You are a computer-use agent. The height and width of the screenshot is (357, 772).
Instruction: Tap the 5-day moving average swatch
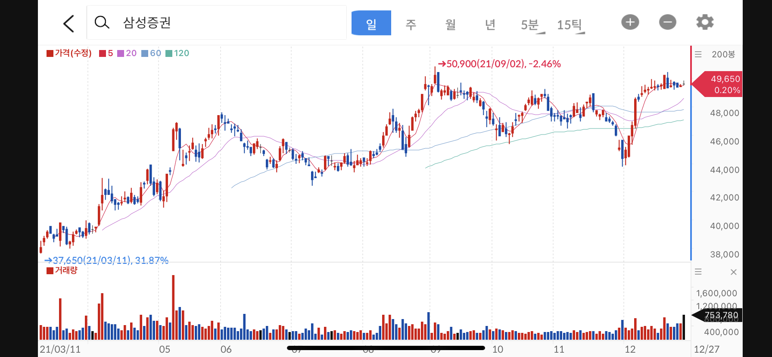click(x=103, y=53)
